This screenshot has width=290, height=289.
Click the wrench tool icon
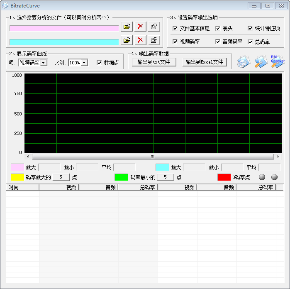coord(261,61)
